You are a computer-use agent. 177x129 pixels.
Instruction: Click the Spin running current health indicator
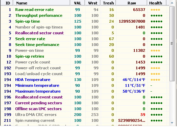click(156, 120)
